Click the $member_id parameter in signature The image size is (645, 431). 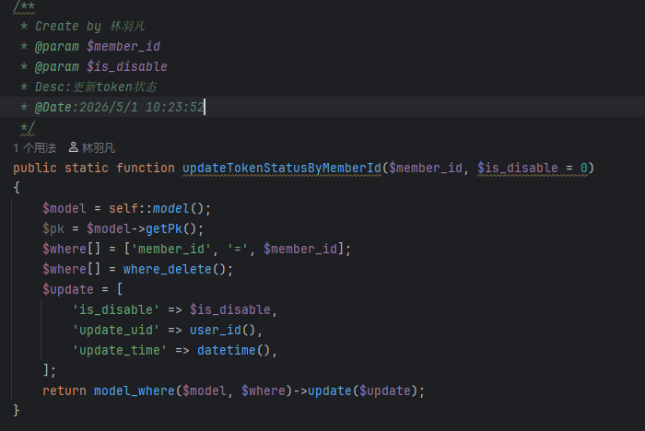coord(426,168)
